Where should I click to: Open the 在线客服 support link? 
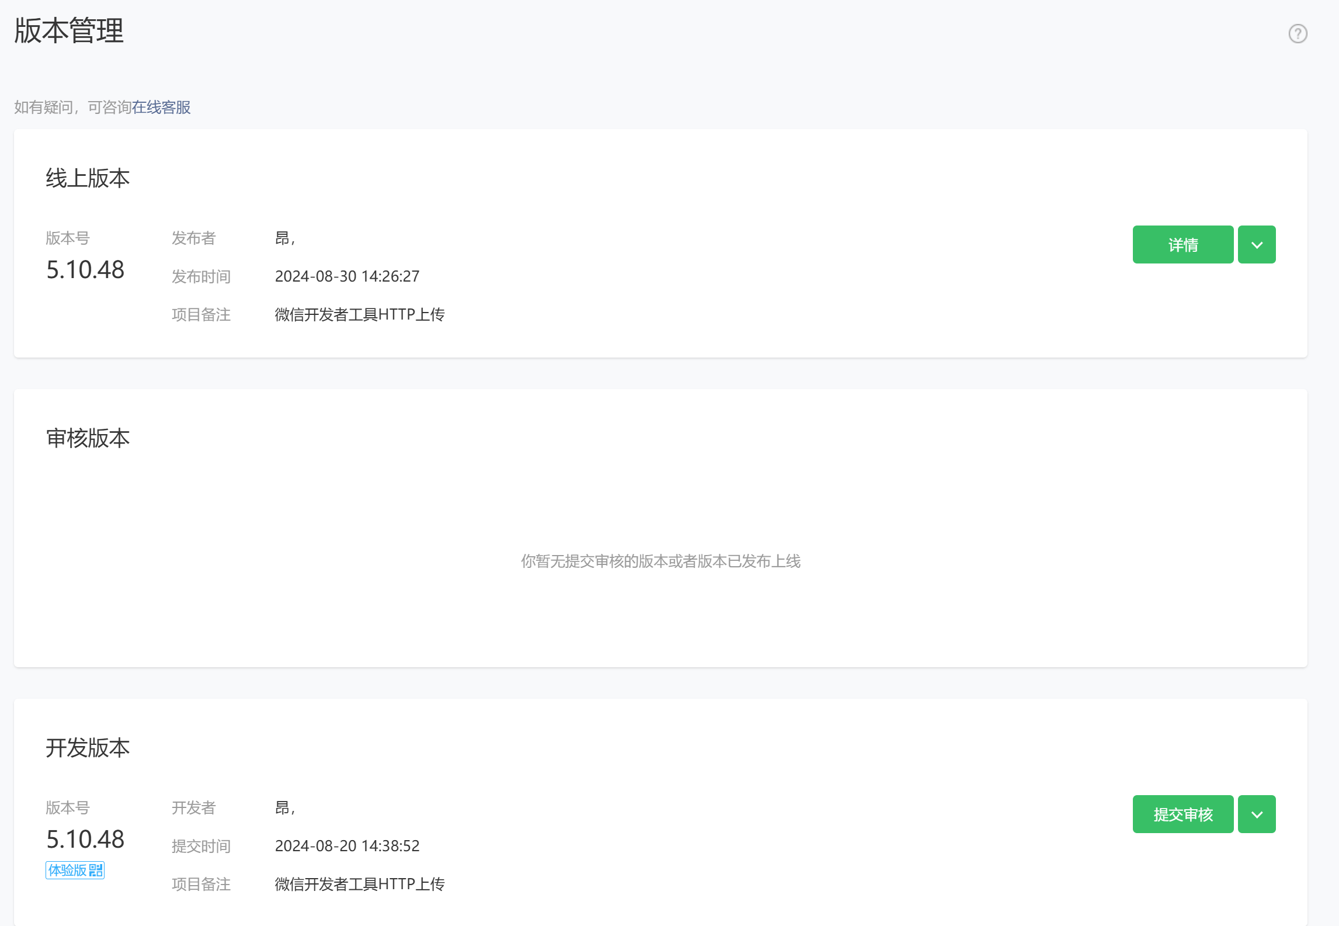pos(161,107)
